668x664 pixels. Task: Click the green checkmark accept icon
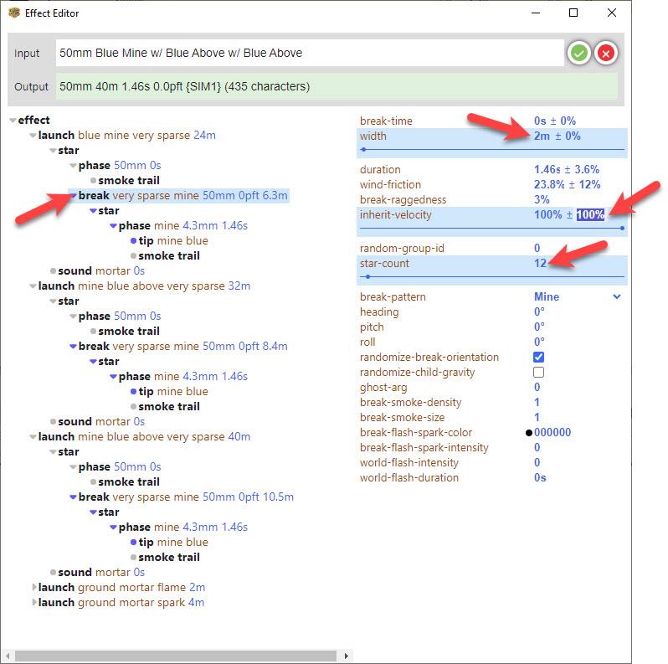coord(578,53)
